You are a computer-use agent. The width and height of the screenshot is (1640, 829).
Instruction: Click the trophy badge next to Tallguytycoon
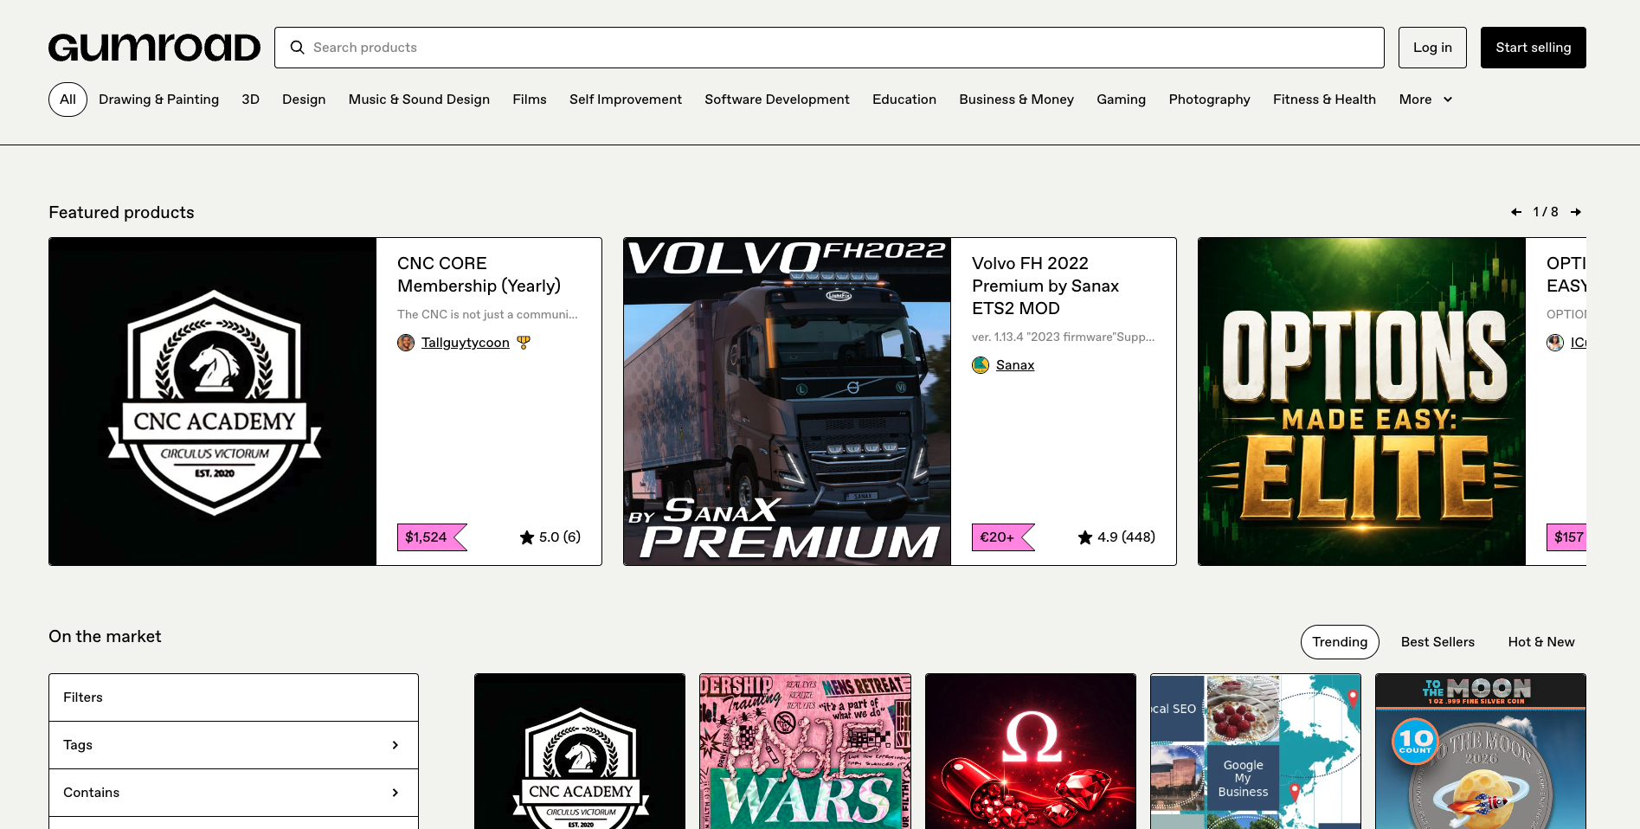523,343
